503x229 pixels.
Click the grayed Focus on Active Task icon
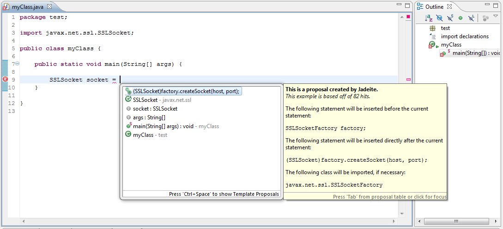coord(485,18)
